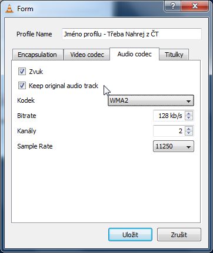This screenshot has width=213, height=253.
Task: Click the Kanály number field
Action: pos(169,131)
